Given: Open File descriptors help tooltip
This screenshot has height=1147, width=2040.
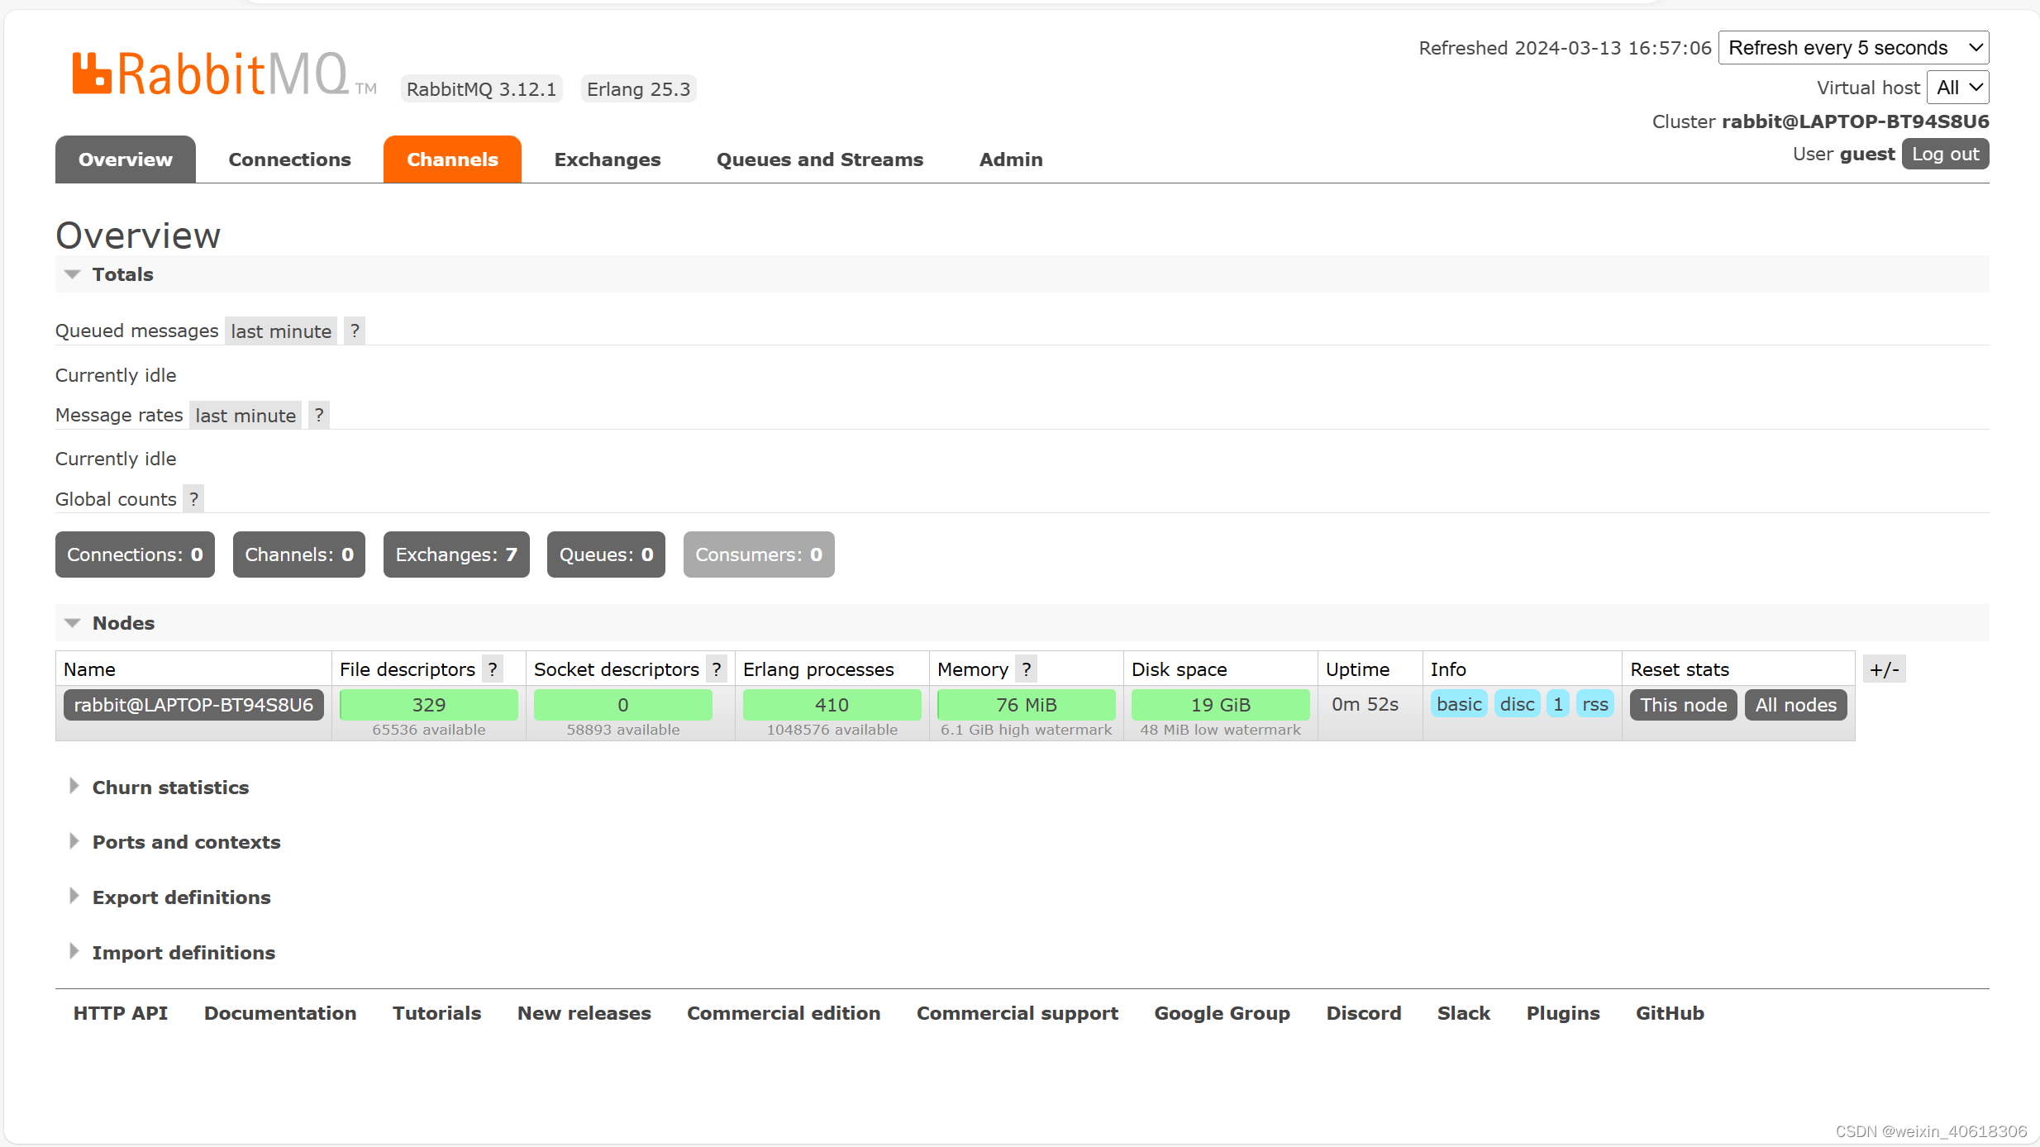Looking at the screenshot, I should click(x=493, y=669).
